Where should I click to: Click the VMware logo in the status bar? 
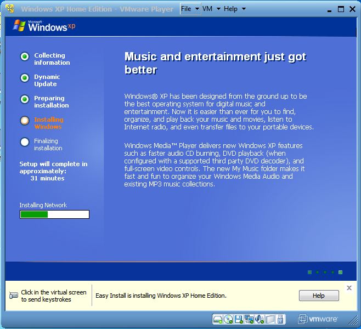pyautogui.click(x=318, y=319)
